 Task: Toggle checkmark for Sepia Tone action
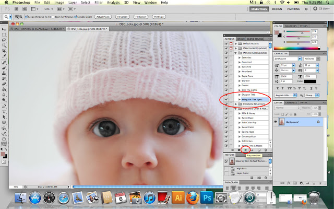click(226, 76)
